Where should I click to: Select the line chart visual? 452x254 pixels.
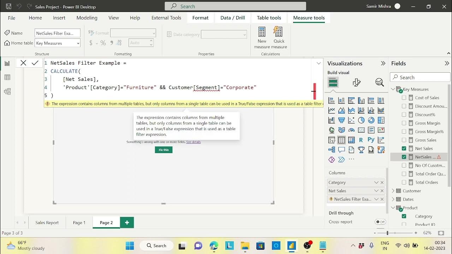tap(332, 110)
